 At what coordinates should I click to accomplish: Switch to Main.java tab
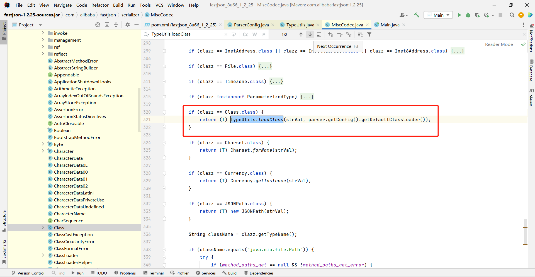[390, 25]
